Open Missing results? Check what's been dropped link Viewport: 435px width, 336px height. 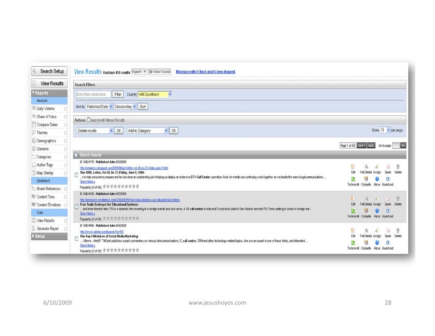click(x=205, y=72)
